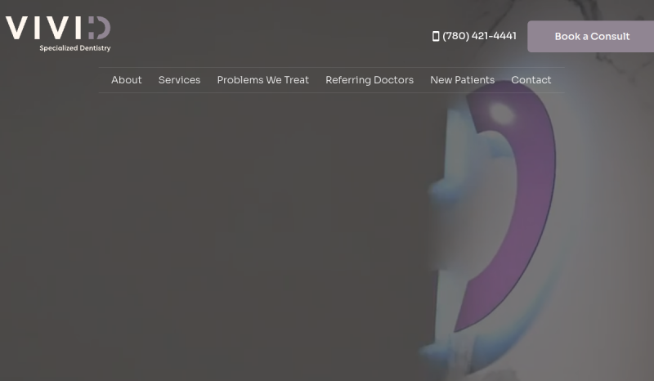654x381 pixels.
Task: Open the Contact page link
Action: pyautogui.click(x=531, y=80)
